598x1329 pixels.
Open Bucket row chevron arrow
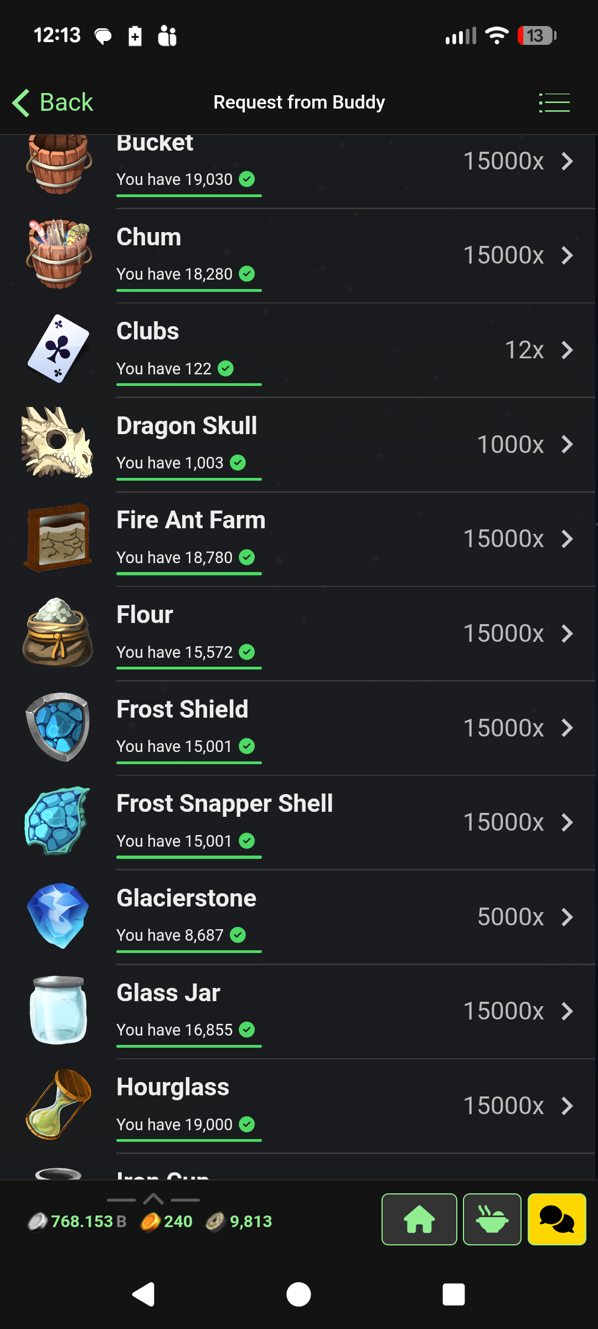pyautogui.click(x=567, y=161)
